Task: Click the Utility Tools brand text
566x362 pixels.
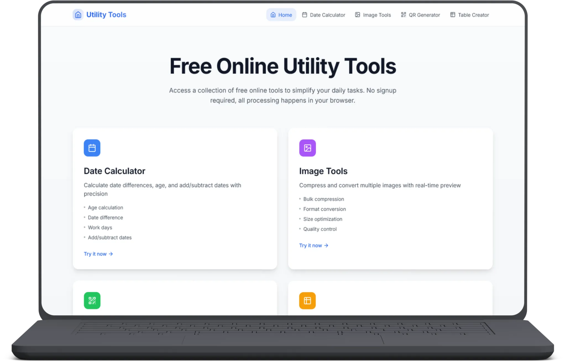Action: pyautogui.click(x=106, y=15)
